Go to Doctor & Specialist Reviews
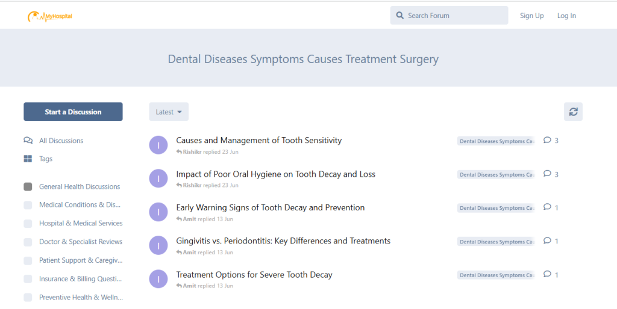Image resolution: width=617 pixels, height=309 pixels. point(81,242)
